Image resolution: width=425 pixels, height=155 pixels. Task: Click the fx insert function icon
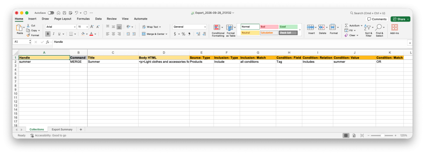click(47, 42)
